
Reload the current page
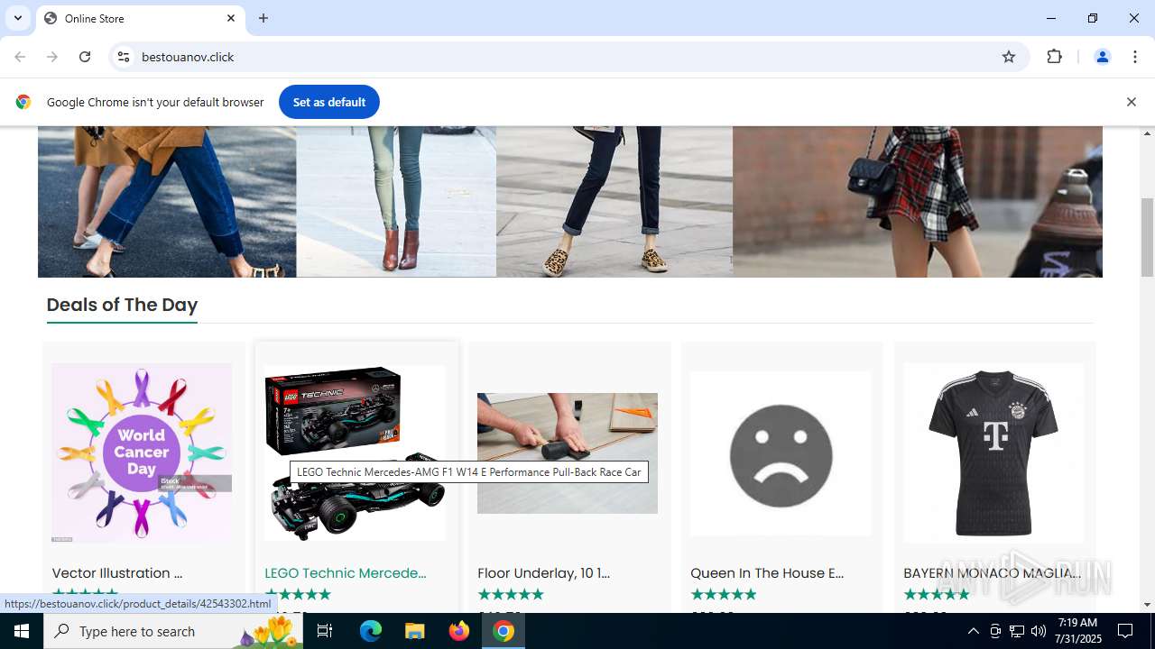(x=85, y=57)
